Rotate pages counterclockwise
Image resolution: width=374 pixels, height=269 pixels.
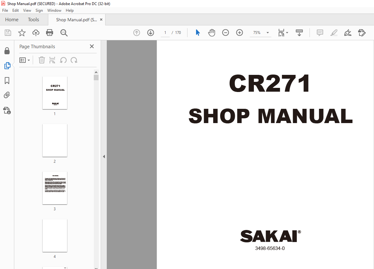pos(63,60)
